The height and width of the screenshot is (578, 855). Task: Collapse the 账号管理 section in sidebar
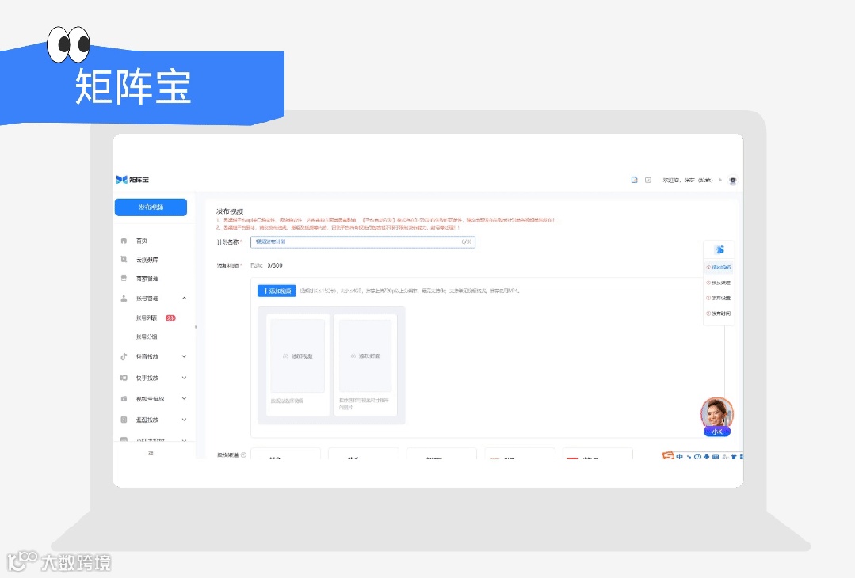183,298
